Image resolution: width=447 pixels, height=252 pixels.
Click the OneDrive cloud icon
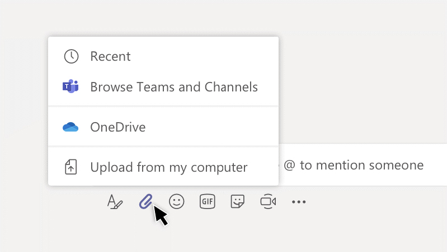(70, 127)
